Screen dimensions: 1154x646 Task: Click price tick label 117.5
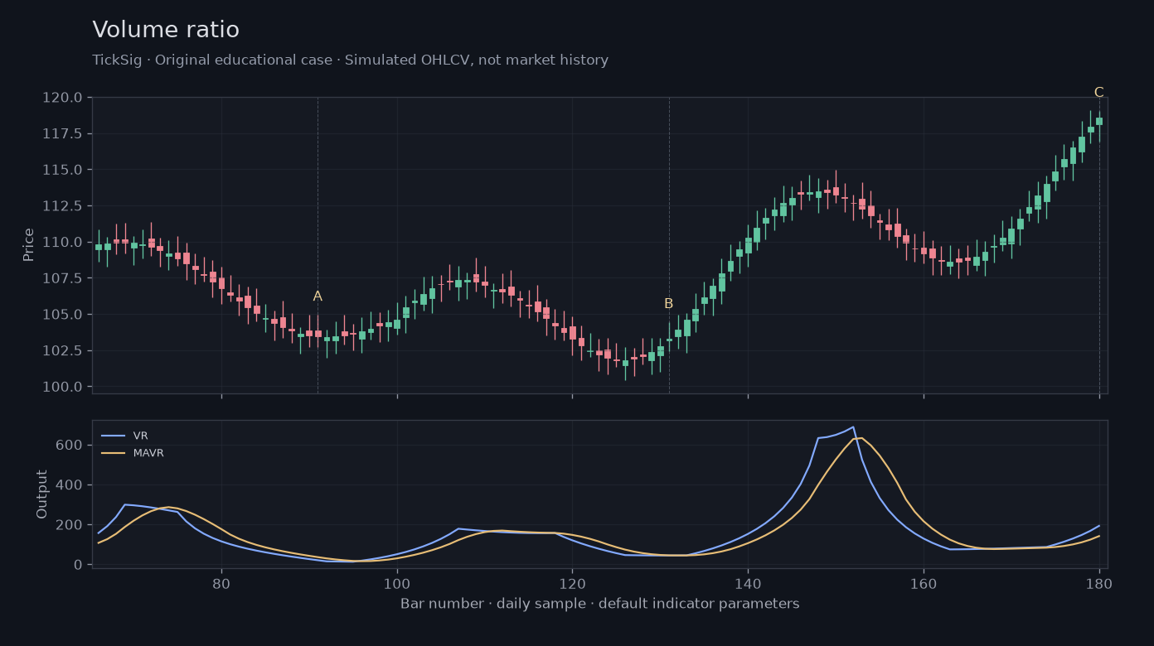tap(62, 133)
